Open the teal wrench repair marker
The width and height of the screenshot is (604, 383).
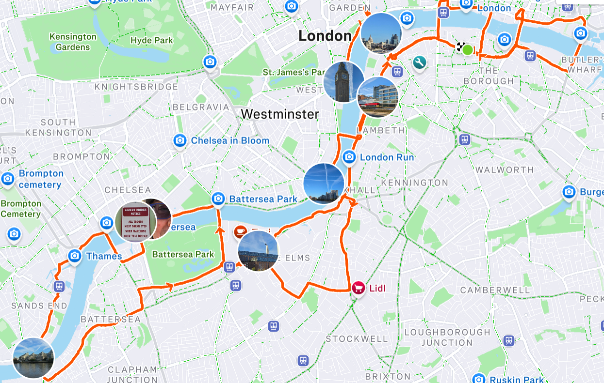[x=419, y=62]
